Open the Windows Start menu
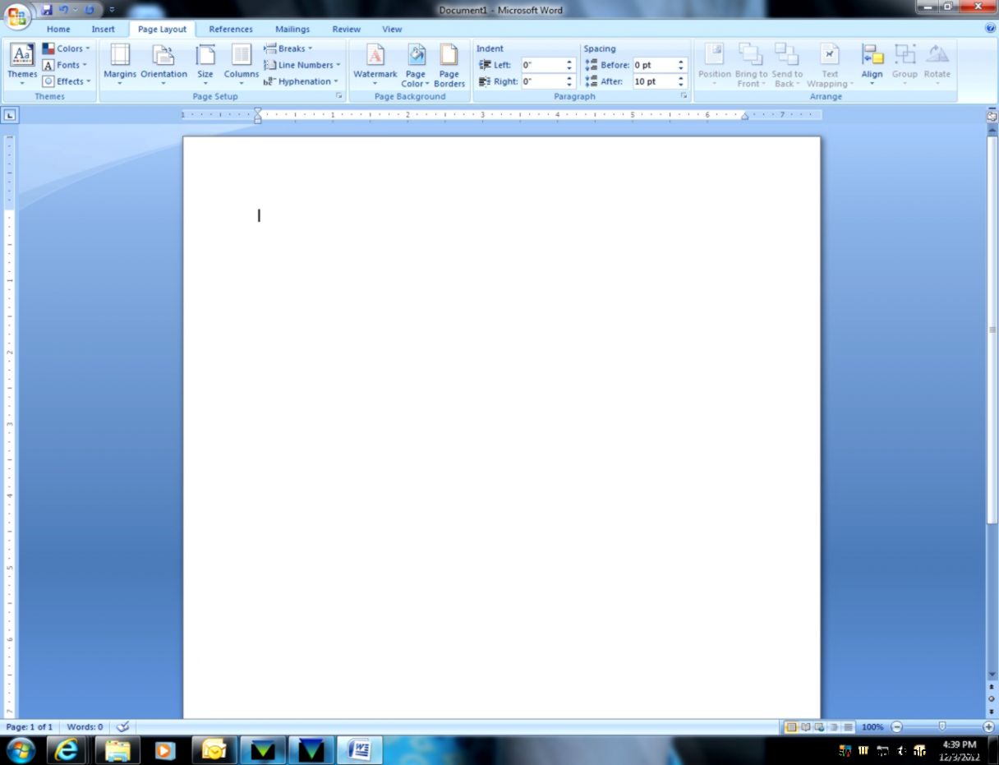Image resolution: width=999 pixels, height=765 pixels. tap(21, 749)
